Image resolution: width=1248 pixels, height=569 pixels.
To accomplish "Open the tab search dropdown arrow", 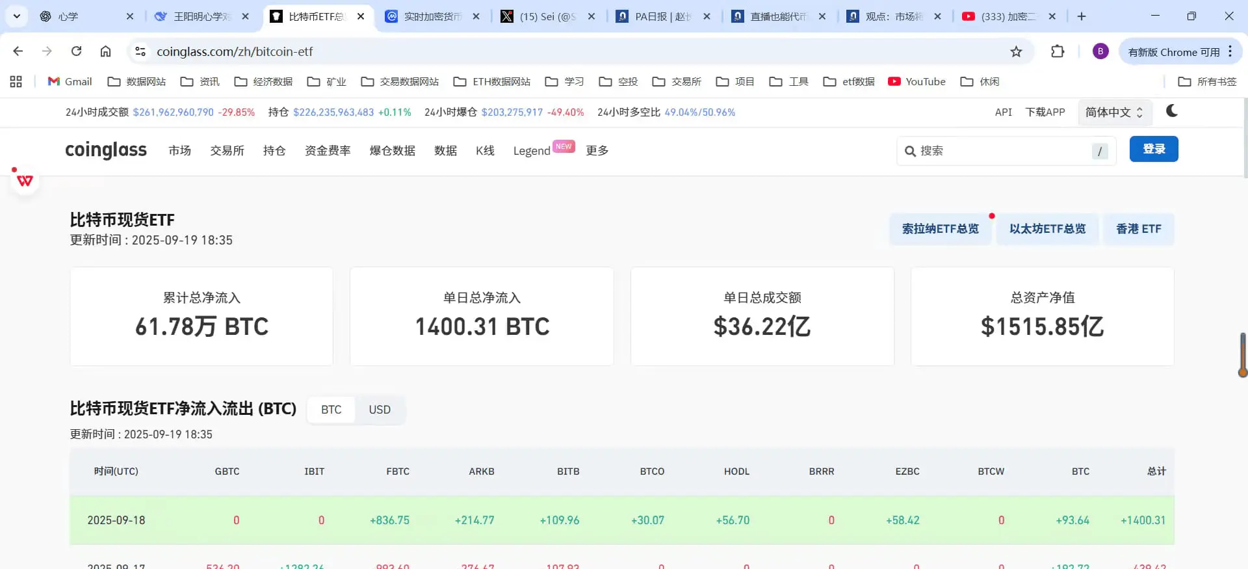I will coord(16,16).
